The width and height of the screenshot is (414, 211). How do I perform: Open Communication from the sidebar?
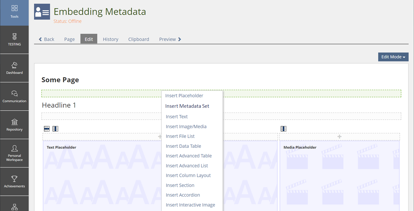tap(14, 96)
